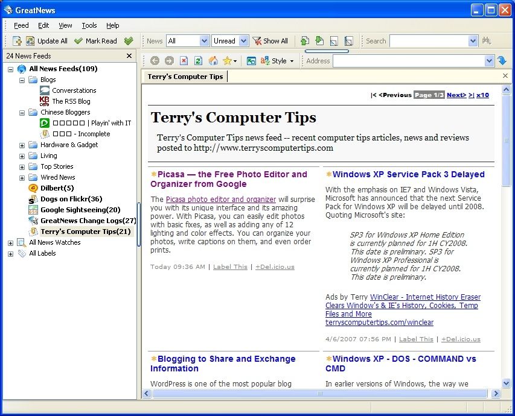Screen dimensions: 515x416
Task: Select the Dogs on Flickr(36) feed
Action: (x=71, y=199)
